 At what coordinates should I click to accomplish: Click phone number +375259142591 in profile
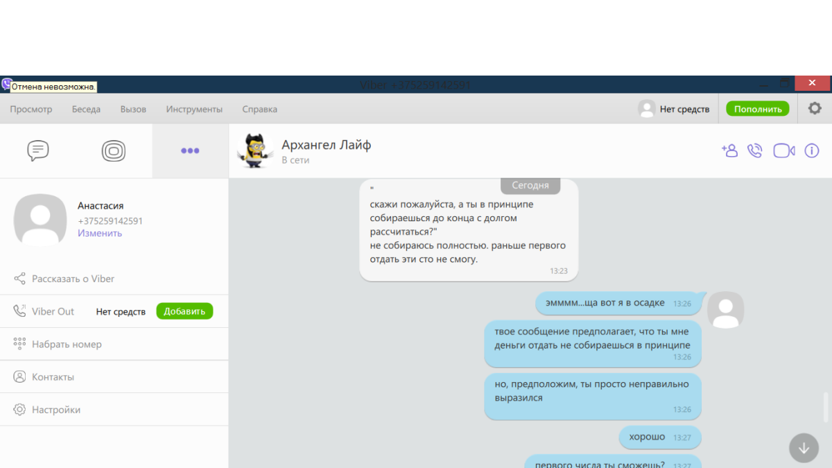(x=110, y=221)
